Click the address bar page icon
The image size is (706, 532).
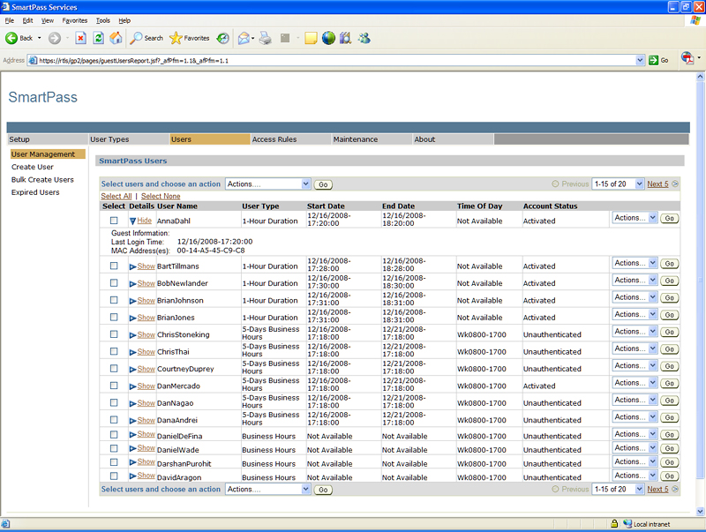point(33,60)
